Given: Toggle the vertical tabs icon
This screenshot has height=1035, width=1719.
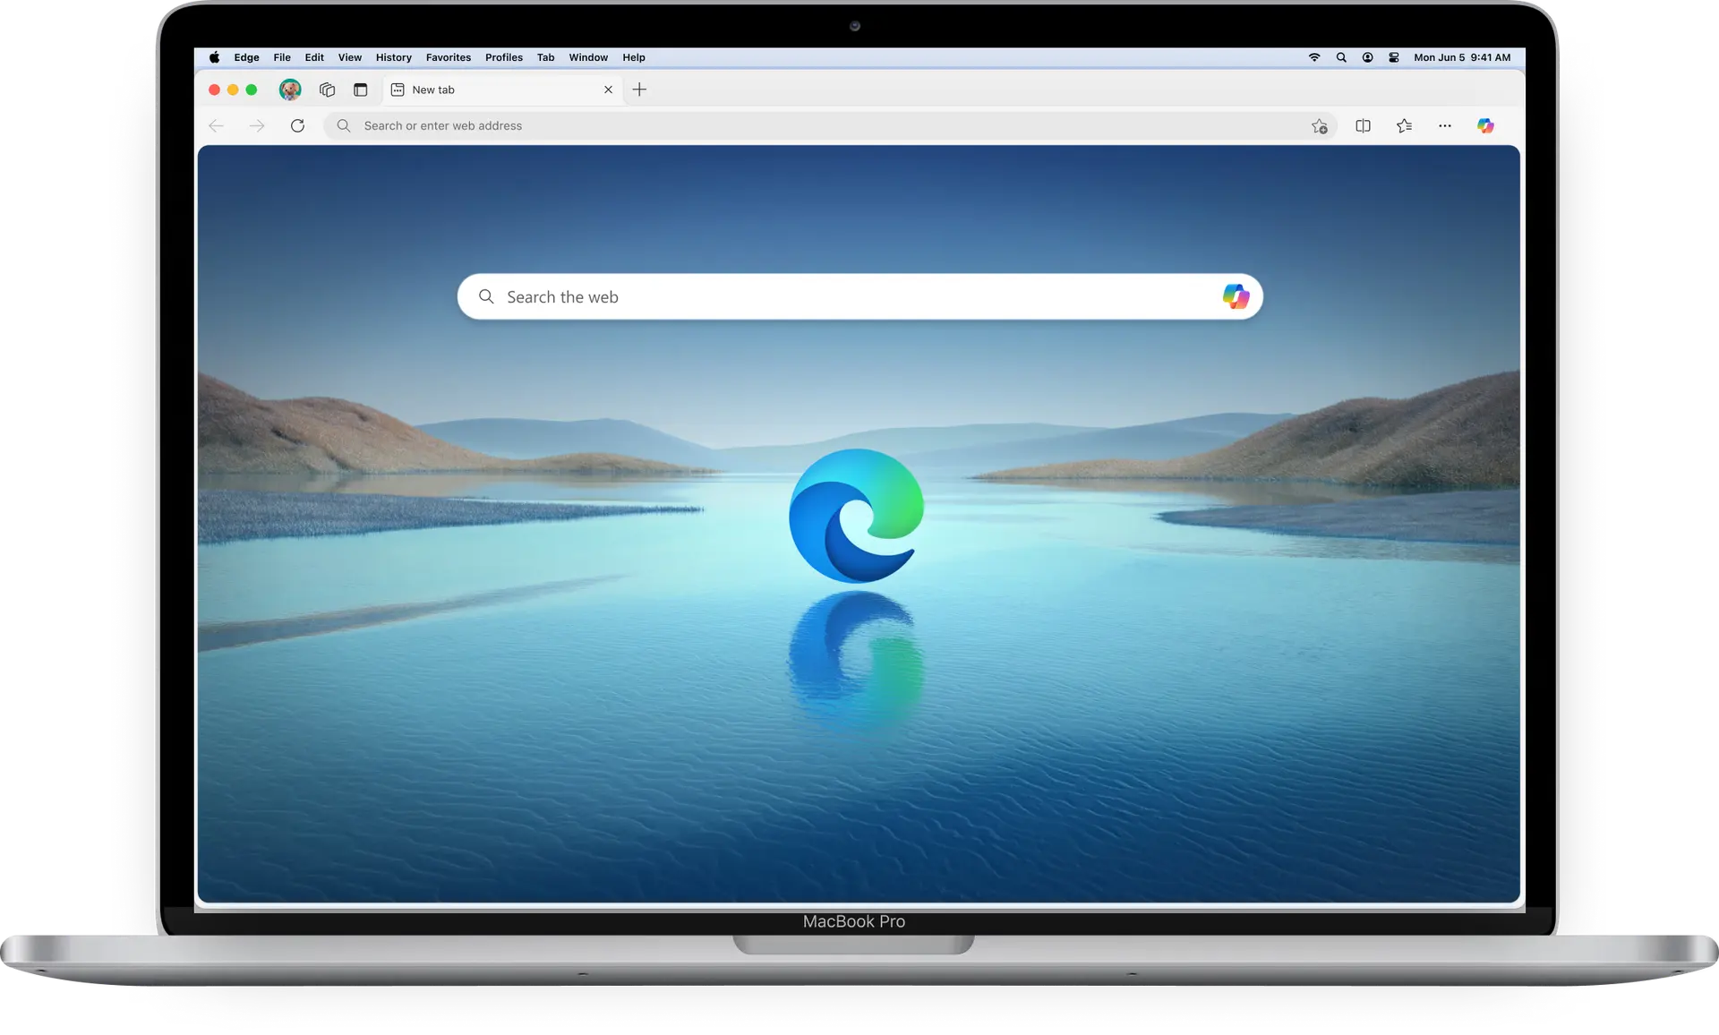Looking at the screenshot, I should (x=361, y=90).
